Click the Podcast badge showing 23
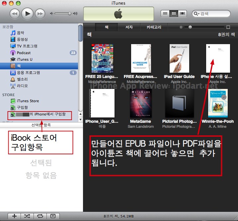 pyautogui.click(x=73, y=53)
